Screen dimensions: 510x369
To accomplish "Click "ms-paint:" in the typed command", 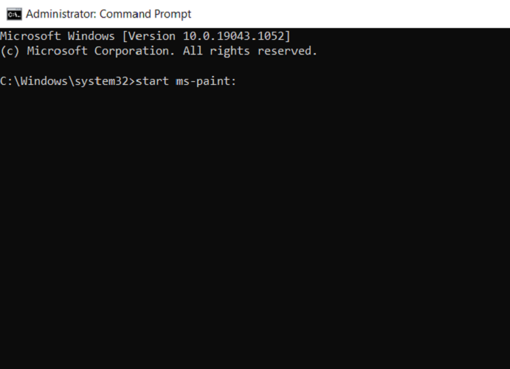I will coord(207,80).
